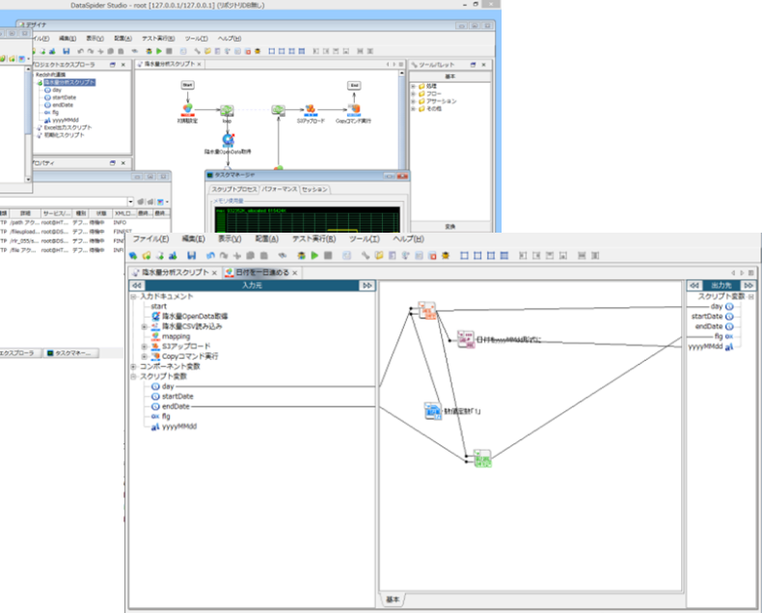The width and height of the screenshot is (762, 613).
Task: Click the green logic node at mapping canvas bottom
Action: click(x=482, y=458)
